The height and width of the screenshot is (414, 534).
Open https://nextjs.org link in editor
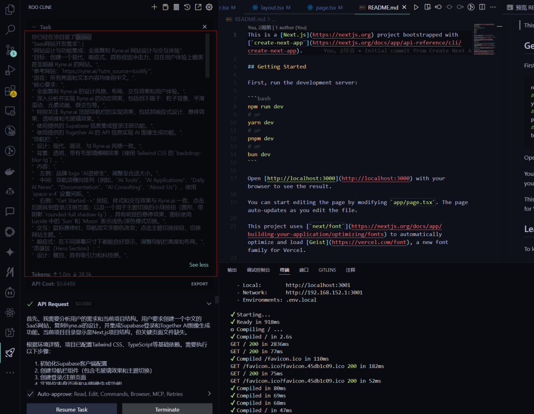pyautogui.click(x=342, y=35)
